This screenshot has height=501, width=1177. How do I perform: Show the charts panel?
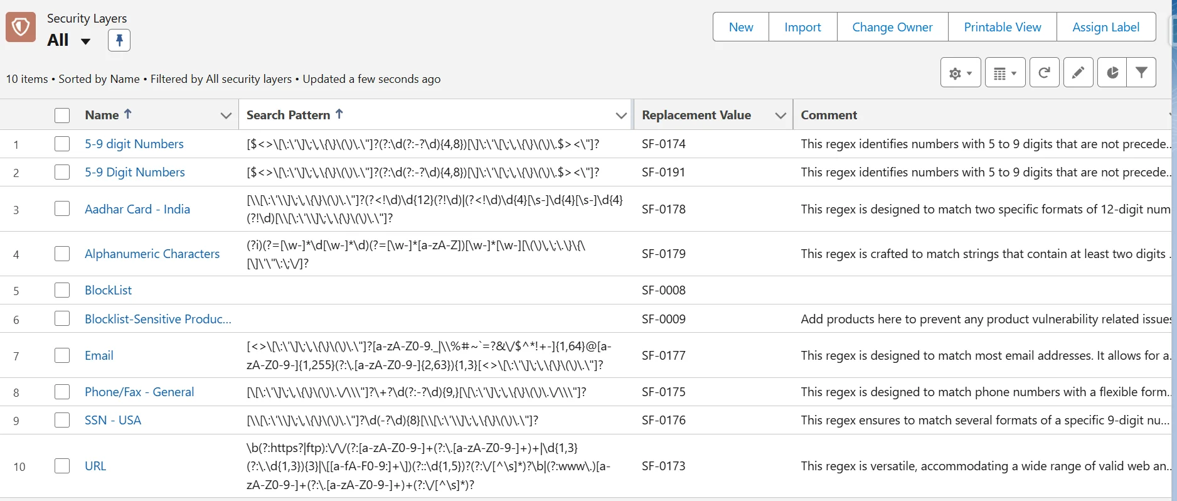pyautogui.click(x=1112, y=73)
